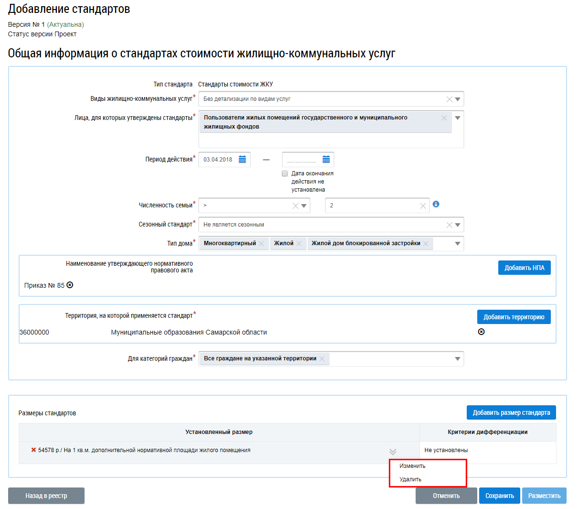Click the end date input field
579x509 pixels.
(301, 160)
